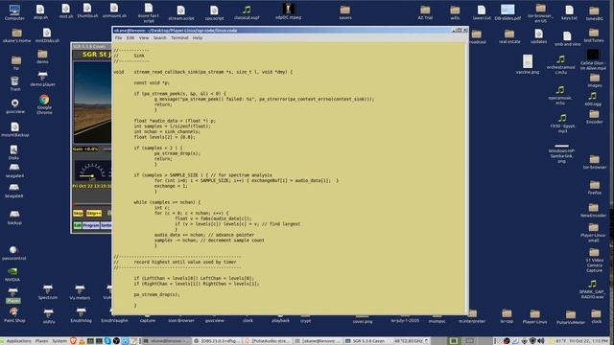Select the demo player launcher icon

pos(42,79)
